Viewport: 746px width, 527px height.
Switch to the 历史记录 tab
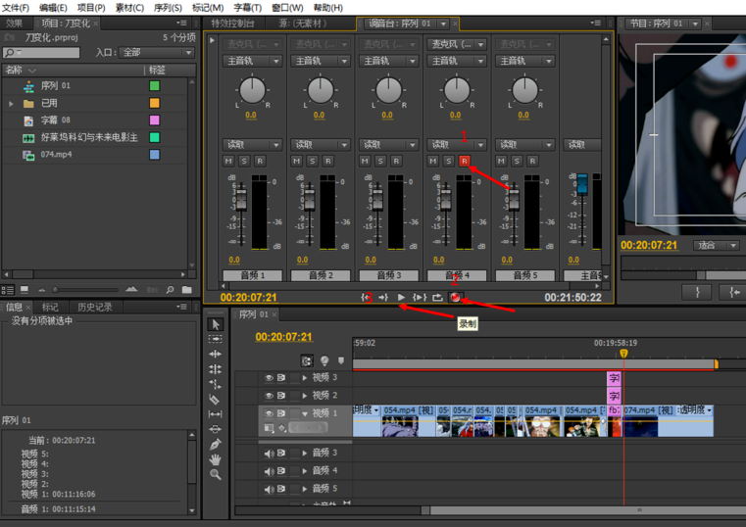(x=95, y=308)
